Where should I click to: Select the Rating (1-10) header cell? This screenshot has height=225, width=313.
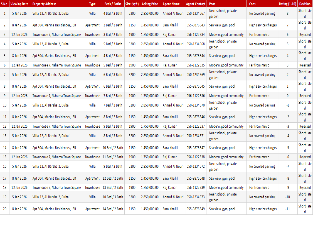coord(288,4)
